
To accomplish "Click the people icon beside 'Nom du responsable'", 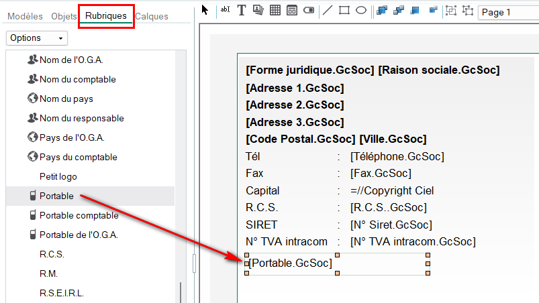I will click(32, 118).
